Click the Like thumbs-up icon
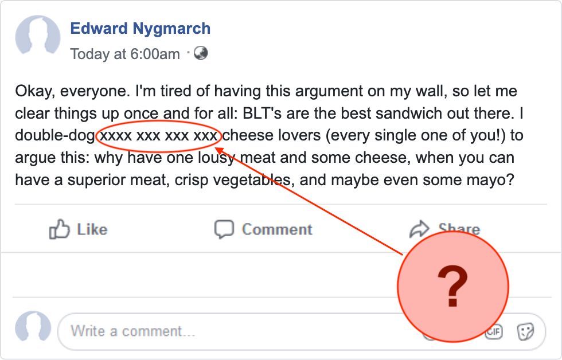 click(x=59, y=229)
